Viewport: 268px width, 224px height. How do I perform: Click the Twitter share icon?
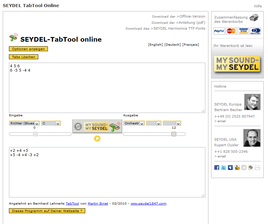click(224, 168)
